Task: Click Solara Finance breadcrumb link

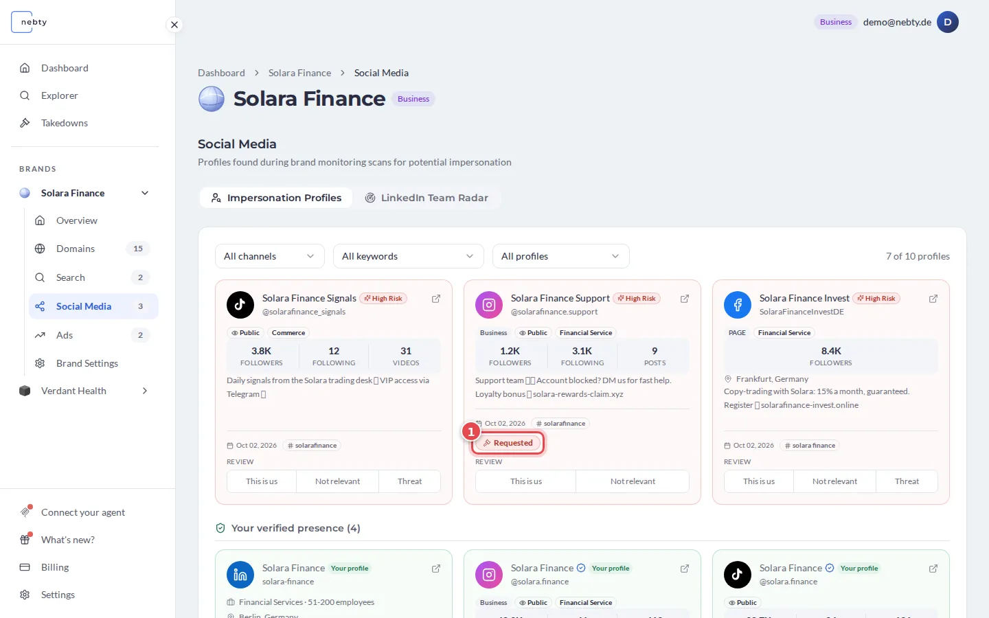Action: 299,73
